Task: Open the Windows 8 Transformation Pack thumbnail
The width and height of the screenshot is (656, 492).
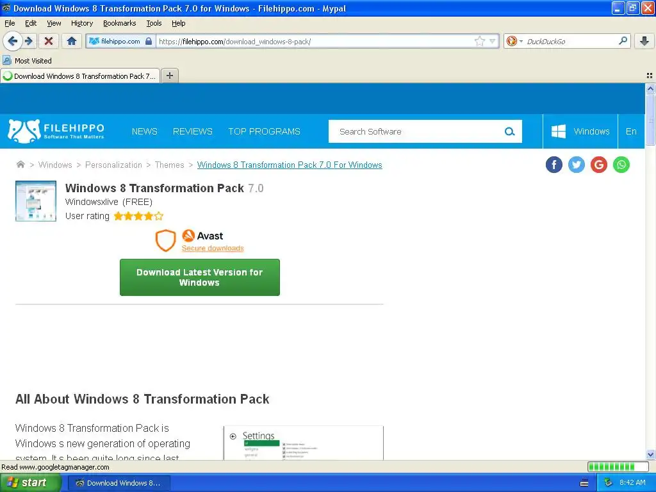Action: point(36,201)
